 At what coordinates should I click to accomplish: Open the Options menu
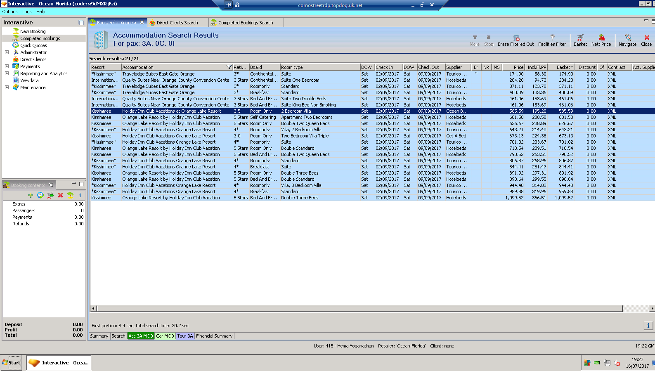(10, 12)
